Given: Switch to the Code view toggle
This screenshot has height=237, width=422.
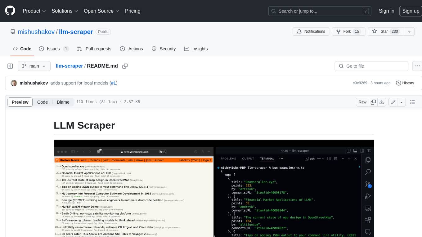Looking at the screenshot, I should coord(43,102).
